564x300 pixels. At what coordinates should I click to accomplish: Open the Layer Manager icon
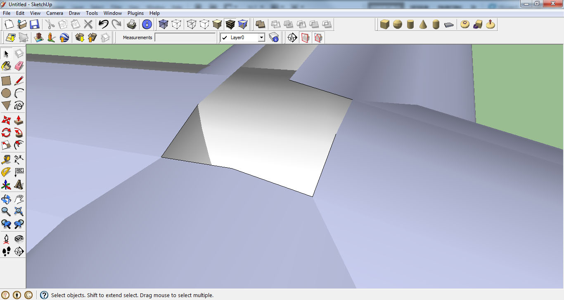coord(274,37)
